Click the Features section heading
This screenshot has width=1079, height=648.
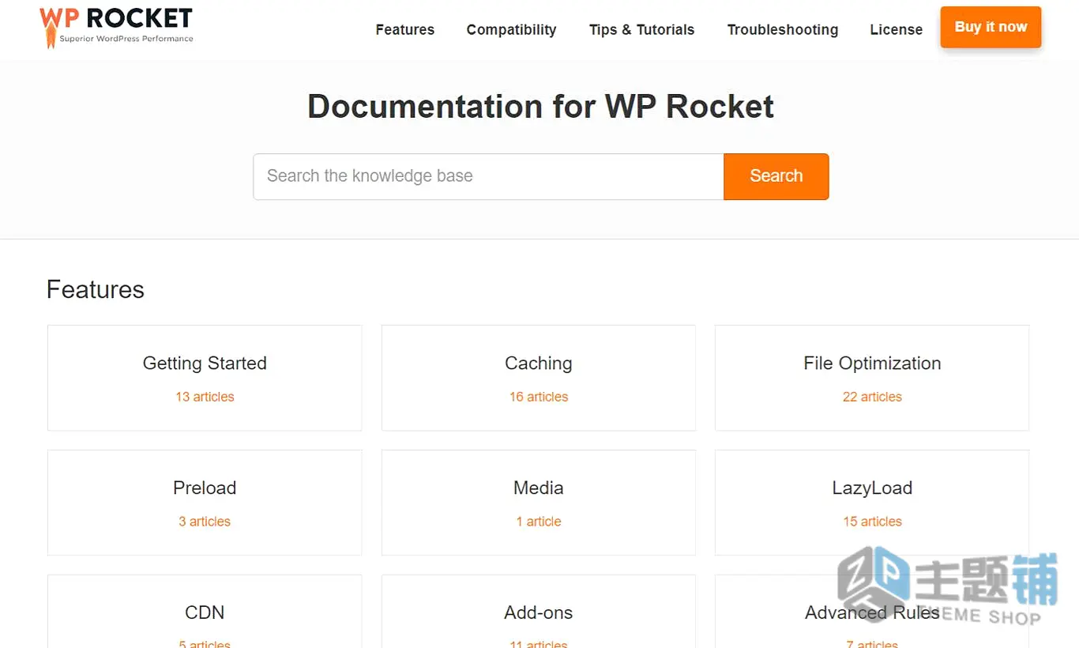[x=96, y=289]
